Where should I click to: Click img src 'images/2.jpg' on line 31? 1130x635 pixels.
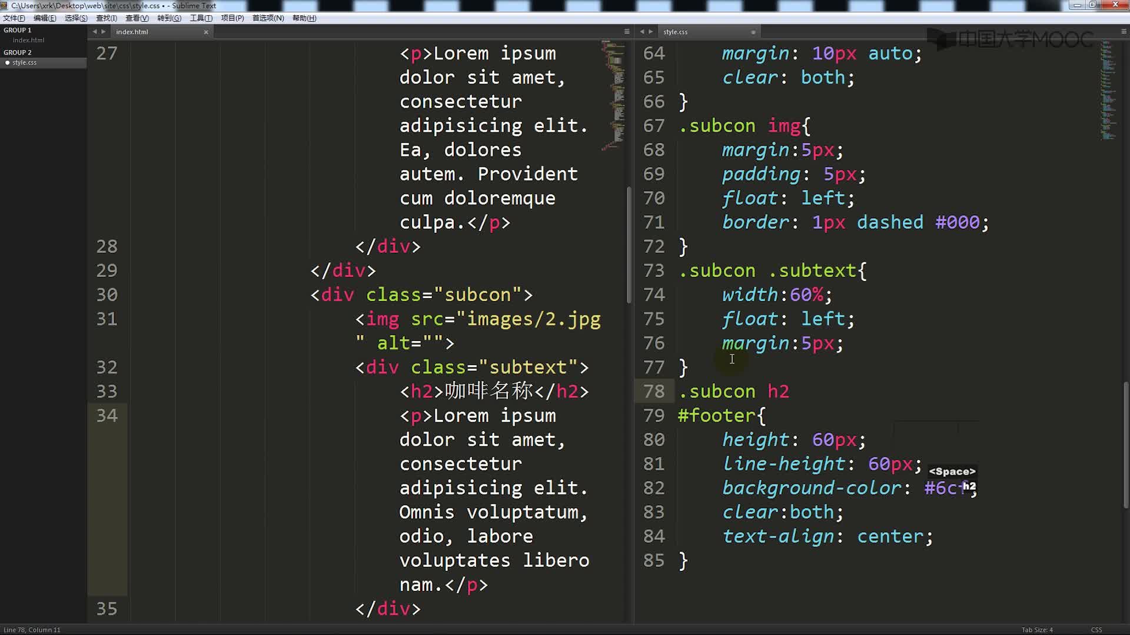[x=534, y=319]
